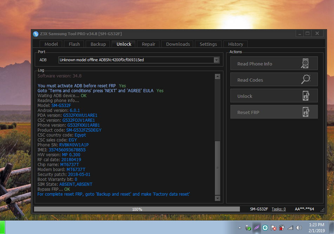Click the safely remove hardware tray icon
The image size is (334, 234).
point(248,228)
